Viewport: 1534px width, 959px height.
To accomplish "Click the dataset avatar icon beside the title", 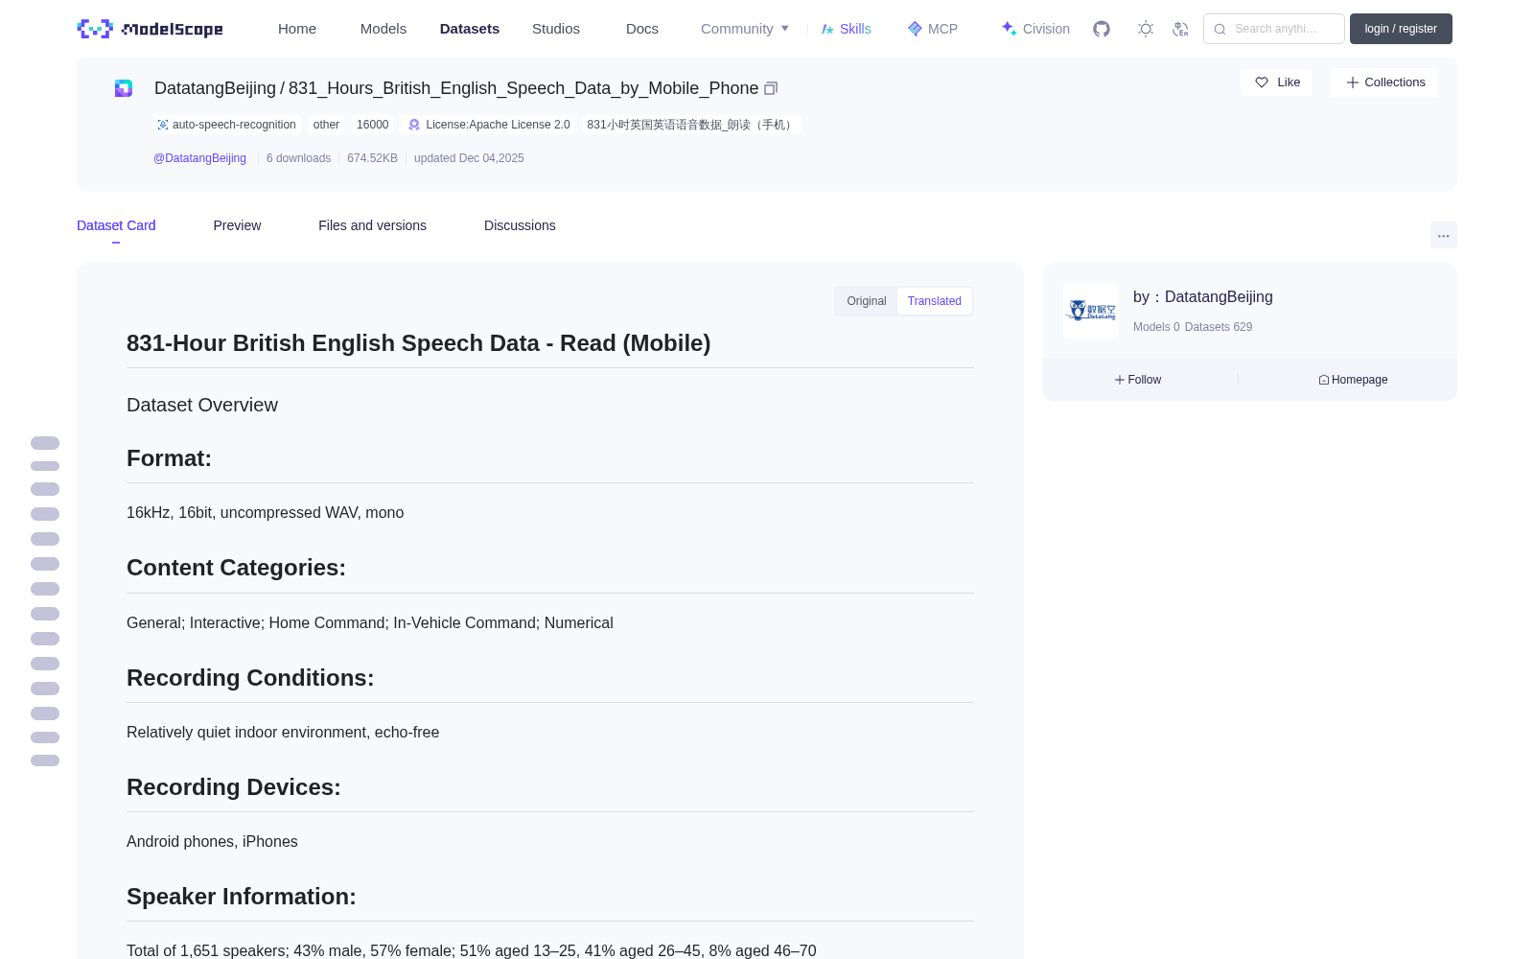I will click(124, 88).
